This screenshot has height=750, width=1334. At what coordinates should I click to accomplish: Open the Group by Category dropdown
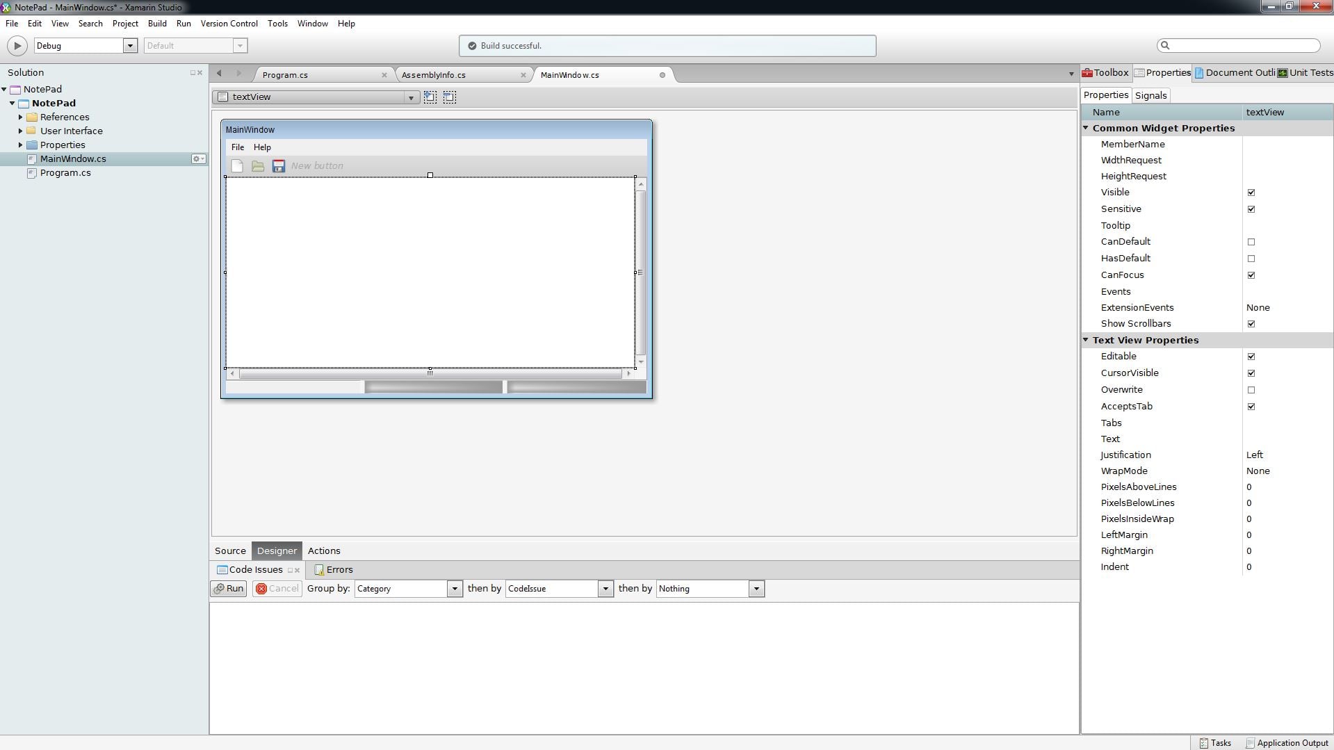pos(455,589)
